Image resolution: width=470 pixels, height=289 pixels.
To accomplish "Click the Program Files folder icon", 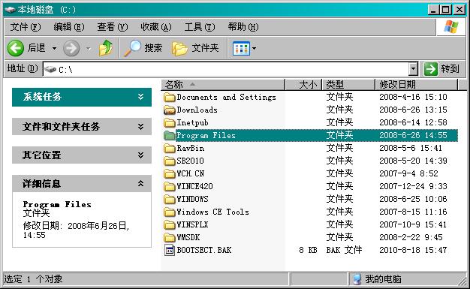I will (x=170, y=136).
